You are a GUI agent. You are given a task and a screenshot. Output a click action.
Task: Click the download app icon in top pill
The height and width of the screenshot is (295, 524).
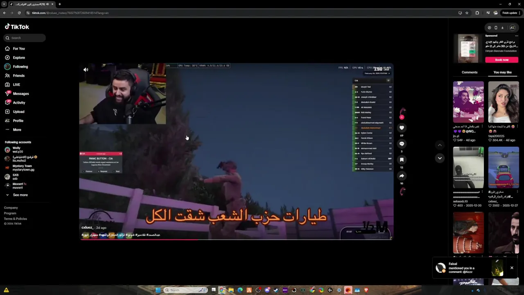click(x=502, y=28)
